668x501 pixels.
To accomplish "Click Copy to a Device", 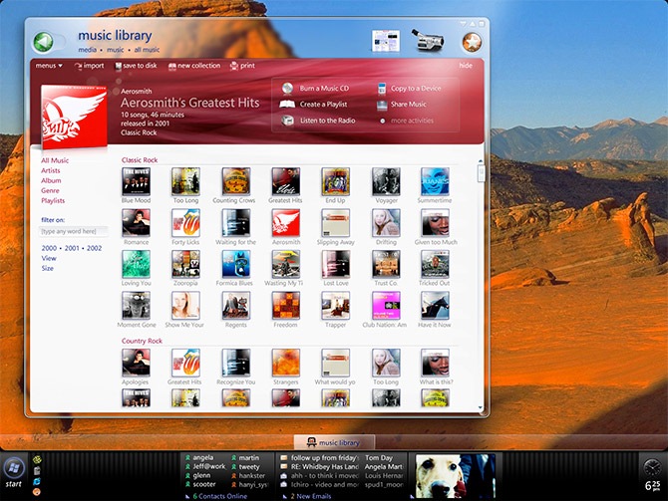I will [416, 89].
